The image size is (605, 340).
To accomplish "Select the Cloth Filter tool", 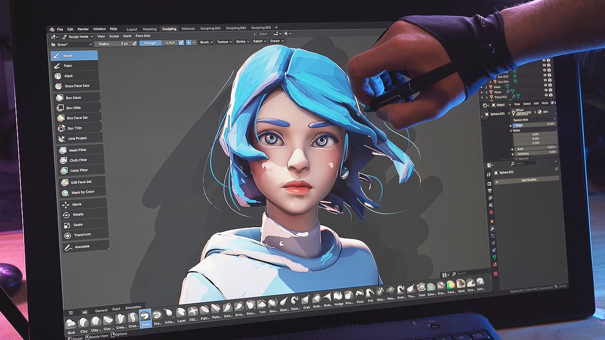I will point(80,160).
